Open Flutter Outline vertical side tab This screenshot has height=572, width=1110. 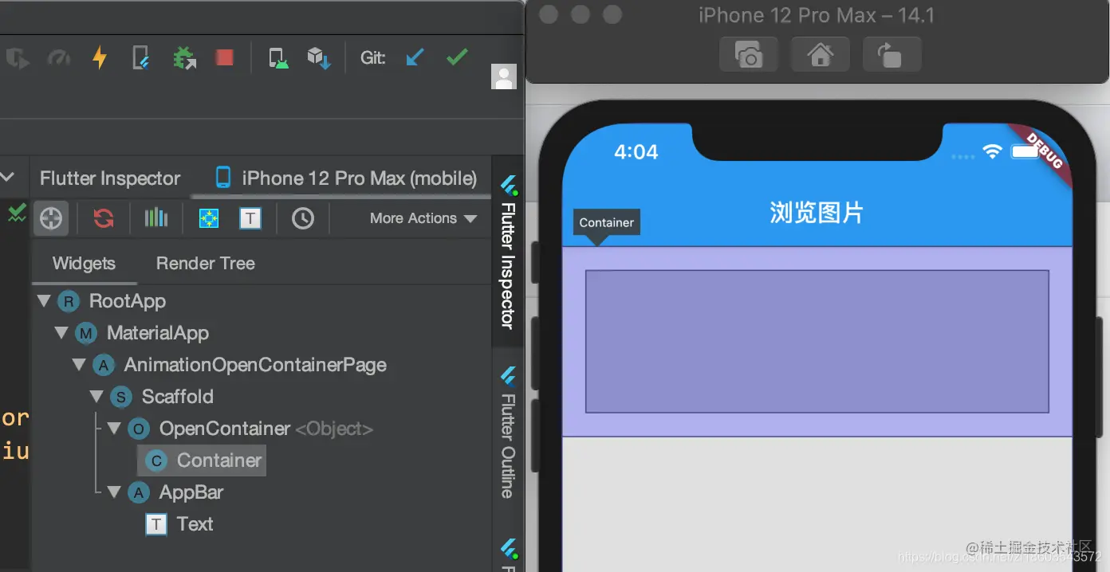[x=508, y=432]
